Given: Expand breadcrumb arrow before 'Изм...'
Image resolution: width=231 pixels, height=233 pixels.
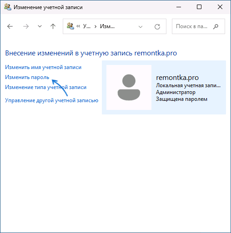Looking at the screenshot, I should pyautogui.click(x=95, y=27).
